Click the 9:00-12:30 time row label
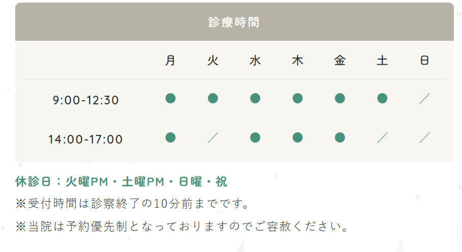This screenshot has width=462, height=252. click(x=85, y=100)
